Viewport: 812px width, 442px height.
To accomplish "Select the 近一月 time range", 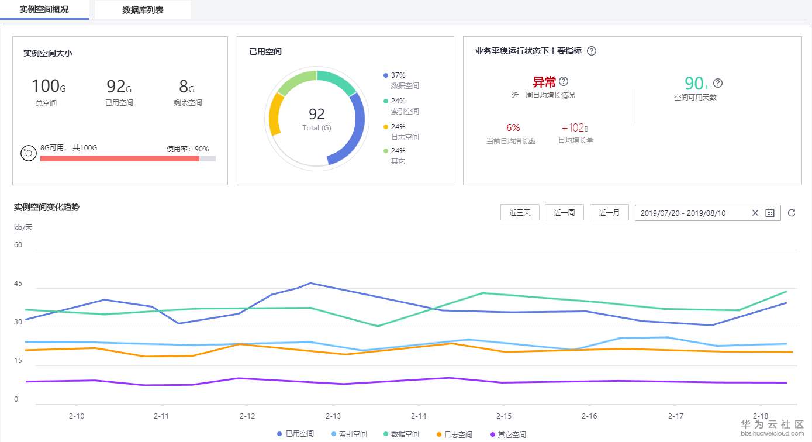I will coord(609,212).
